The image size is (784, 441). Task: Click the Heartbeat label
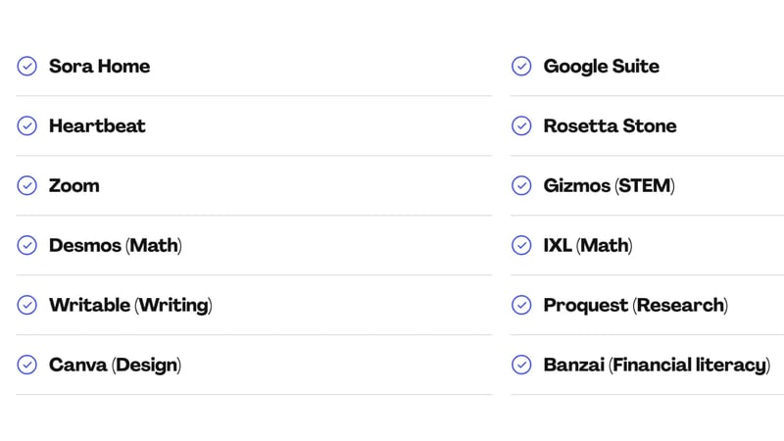point(97,126)
